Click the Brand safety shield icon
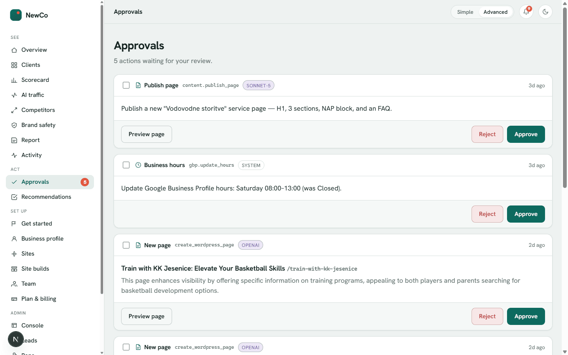The height and width of the screenshot is (355, 568). click(14, 125)
